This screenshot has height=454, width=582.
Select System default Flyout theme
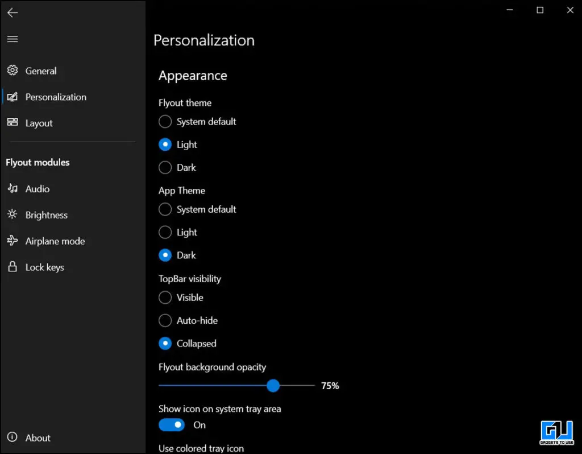pyautogui.click(x=165, y=122)
